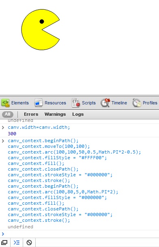Open the Elements panel icon
This screenshot has height=247, width=159.
6,103
